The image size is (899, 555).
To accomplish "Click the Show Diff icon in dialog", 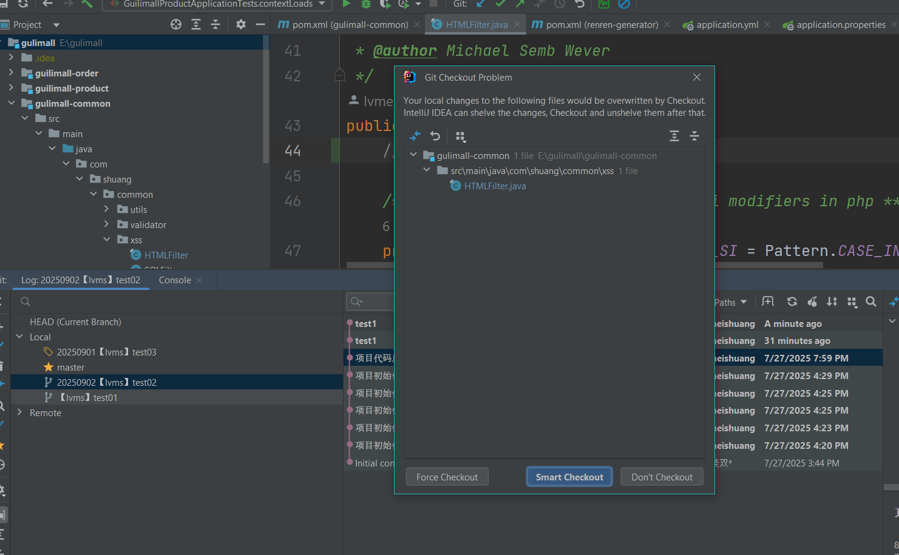I will tap(415, 136).
